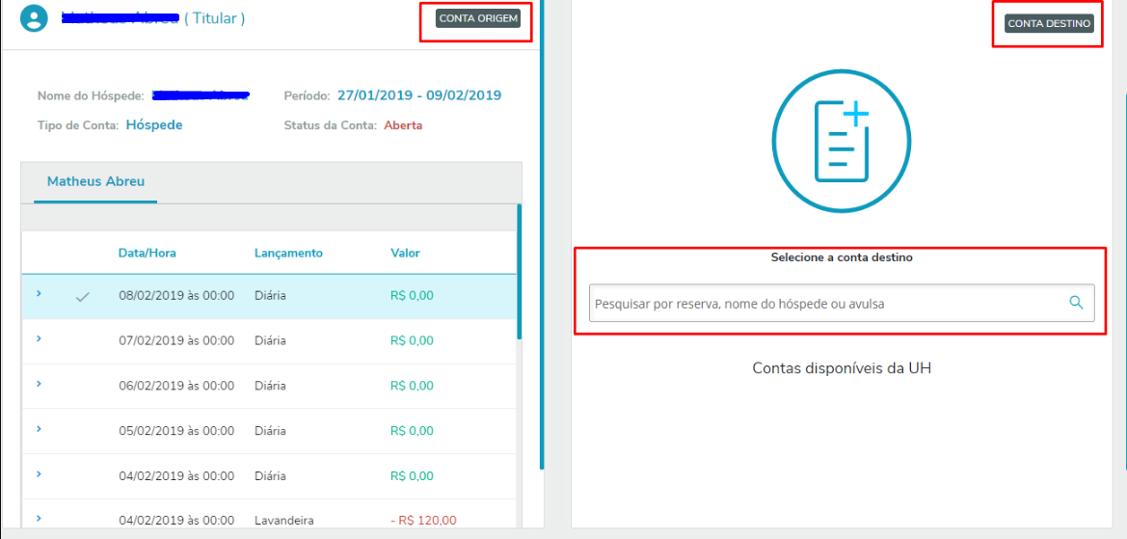The image size is (1127, 539).
Task: Click R$ 0,00 in the 08/02/2019 row
Action: click(x=412, y=295)
